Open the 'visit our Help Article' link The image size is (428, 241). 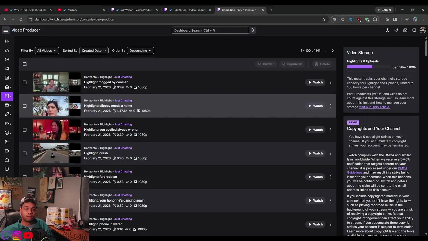pos(374,107)
